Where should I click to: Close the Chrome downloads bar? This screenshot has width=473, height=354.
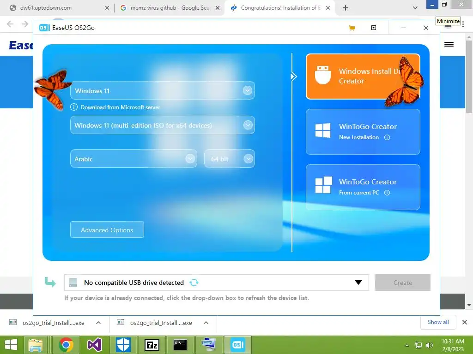[465, 322]
